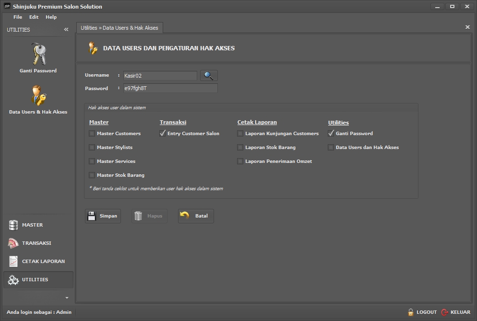Click the Logout padlock icon
This screenshot has height=321, width=477.
point(411,312)
